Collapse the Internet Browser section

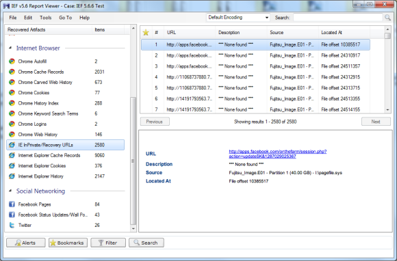[x=10, y=48]
